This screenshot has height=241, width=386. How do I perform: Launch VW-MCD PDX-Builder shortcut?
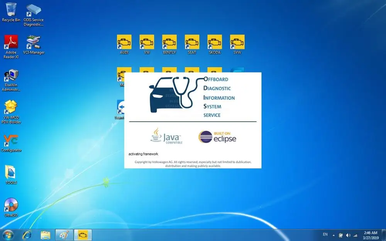(x=11, y=112)
